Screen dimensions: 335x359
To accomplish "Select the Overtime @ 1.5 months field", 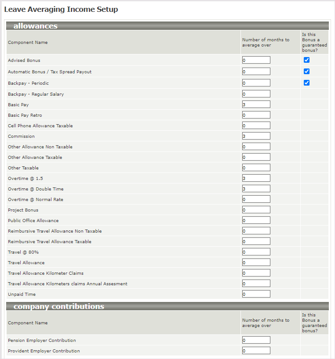I will coord(256,178).
